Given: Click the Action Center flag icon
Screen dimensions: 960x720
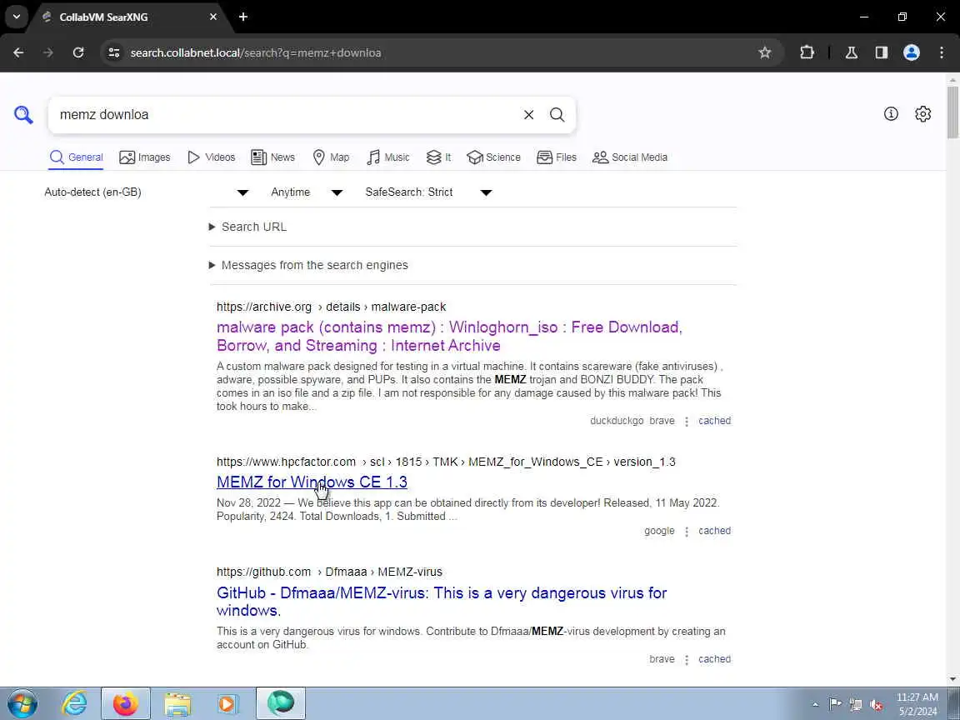Looking at the screenshot, I should coord(834,704).
